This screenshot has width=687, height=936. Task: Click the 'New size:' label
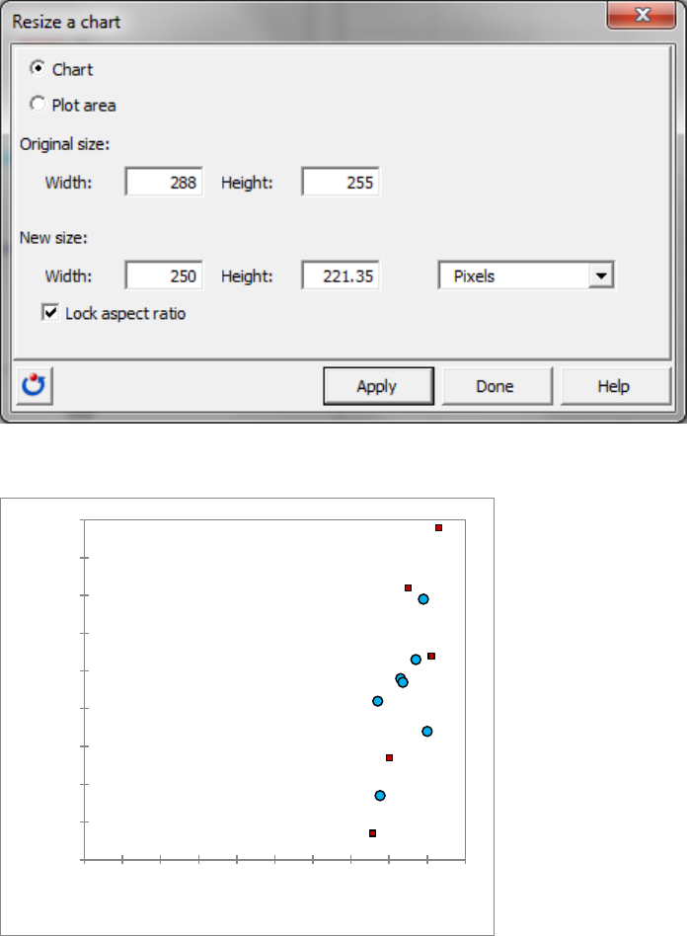click(x=53, y=238)
